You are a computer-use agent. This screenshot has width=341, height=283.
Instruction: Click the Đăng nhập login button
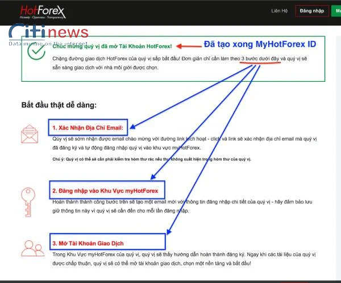coord(312,11)
